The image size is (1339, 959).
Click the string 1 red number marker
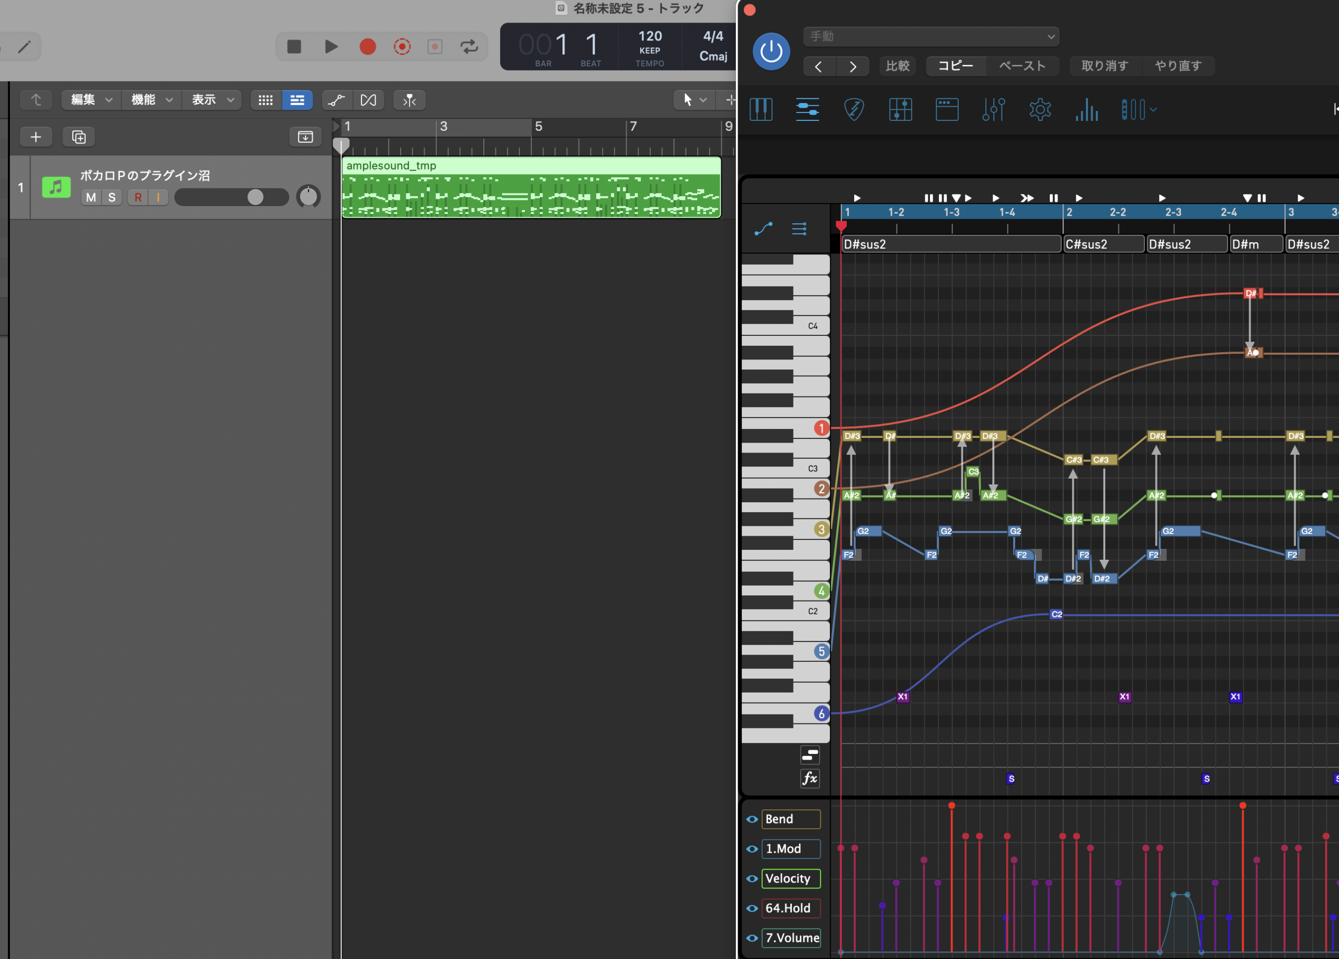point(821,428)
